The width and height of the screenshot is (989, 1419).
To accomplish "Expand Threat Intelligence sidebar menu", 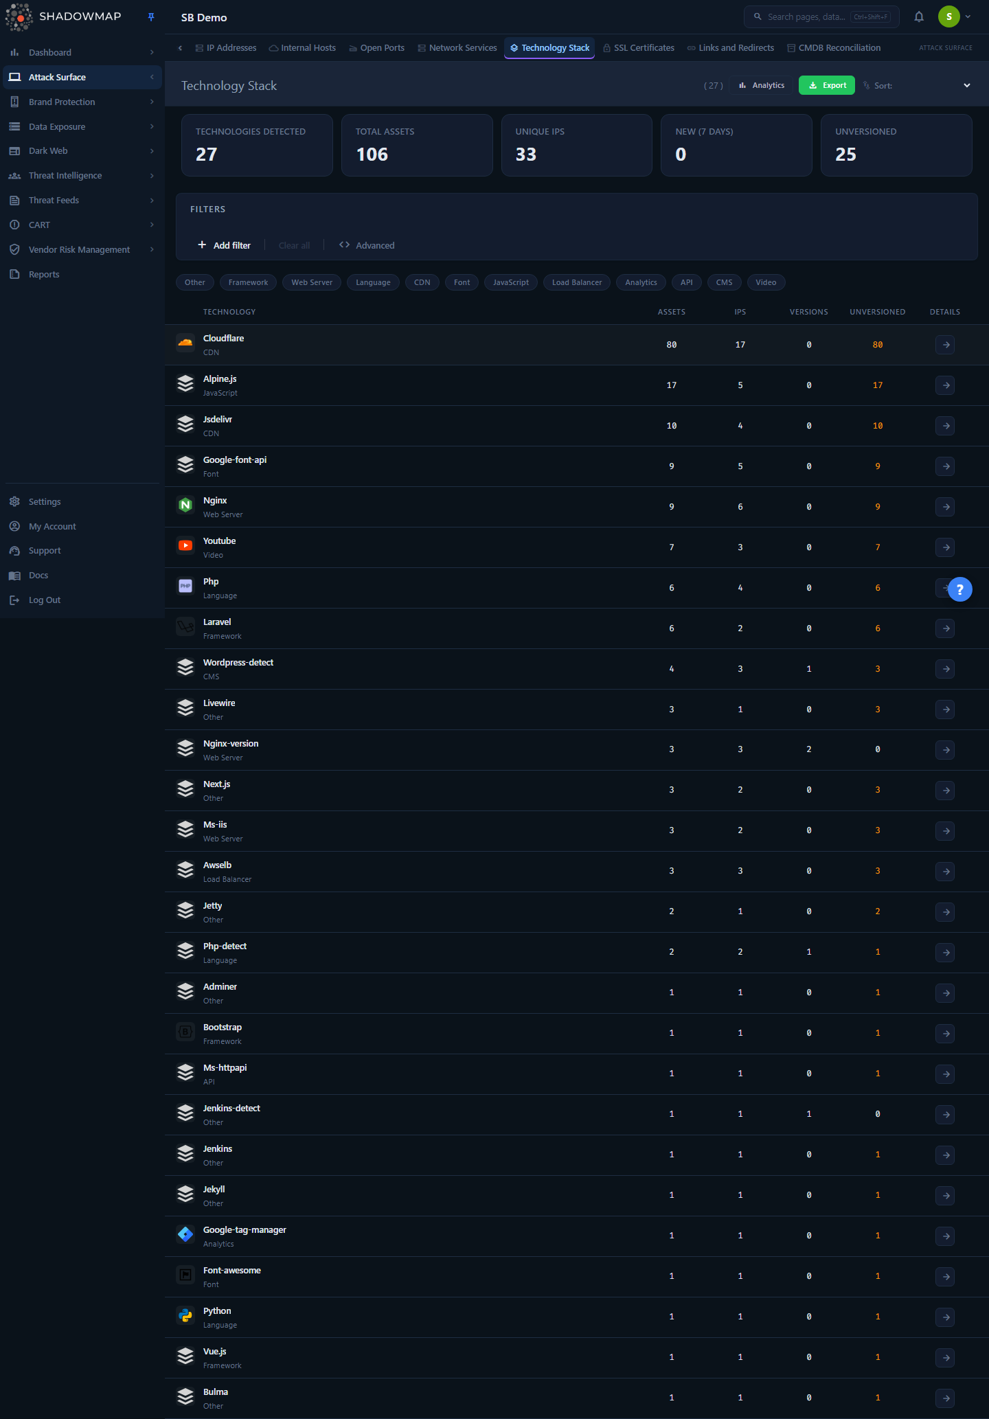I will (152, 176).
